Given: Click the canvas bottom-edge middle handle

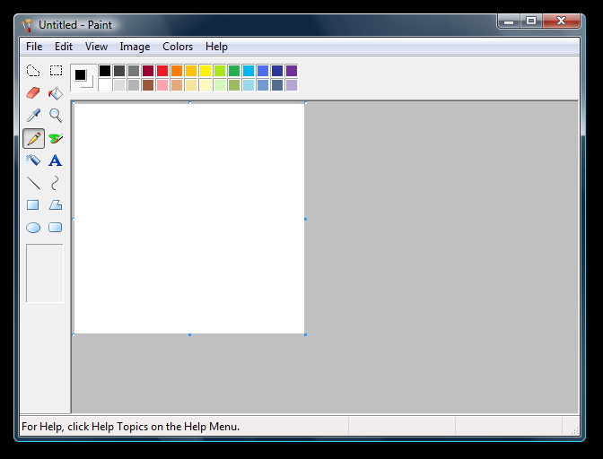Looking at the screenshot, I should click(189, 334).
